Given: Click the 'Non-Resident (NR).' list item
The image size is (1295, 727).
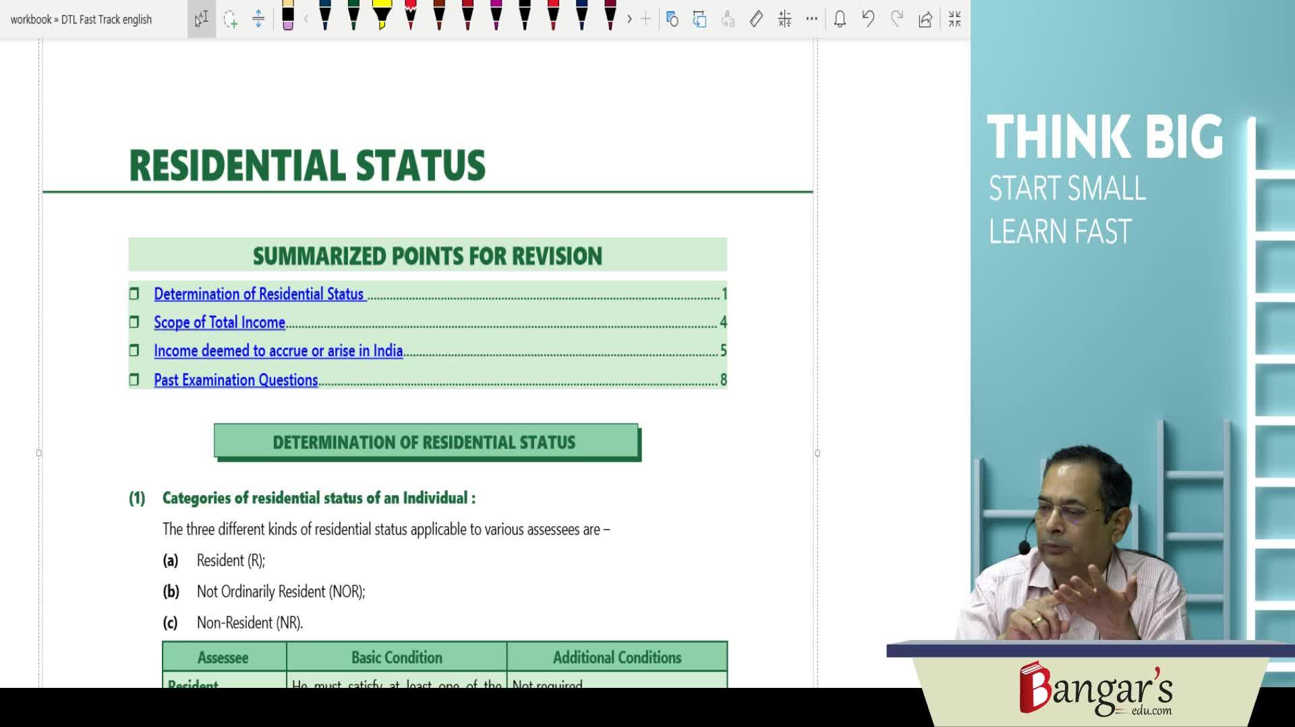Looking at the screenshot, I should coord(250,622).
